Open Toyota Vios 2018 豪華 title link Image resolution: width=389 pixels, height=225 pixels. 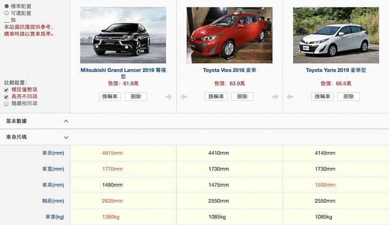230,70
